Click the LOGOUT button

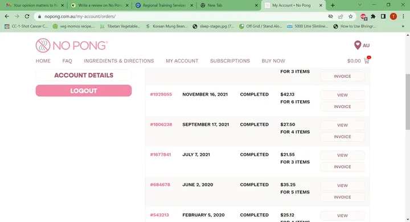[84, 91]
